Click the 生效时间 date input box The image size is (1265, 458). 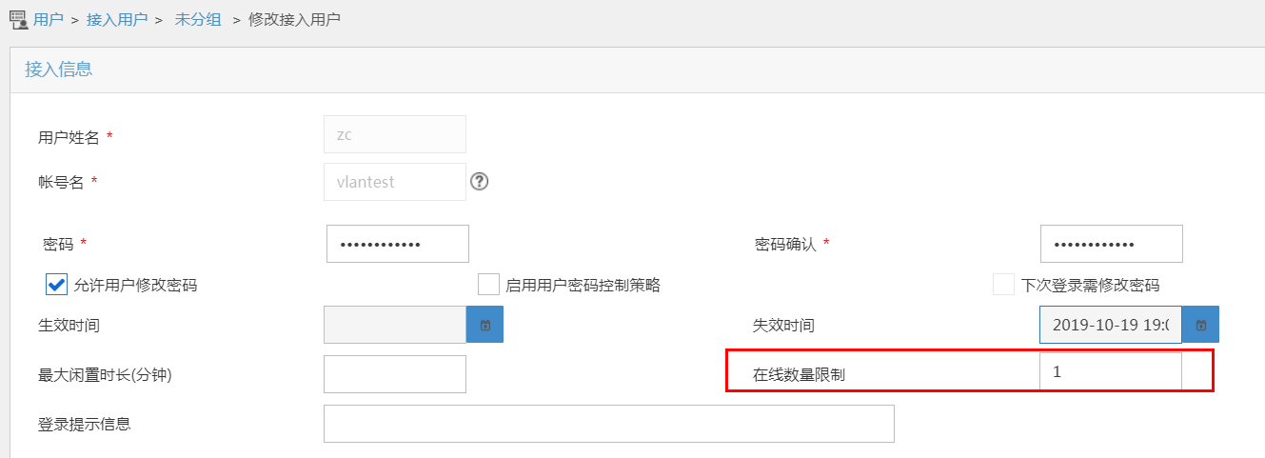[x=395, y=325]
